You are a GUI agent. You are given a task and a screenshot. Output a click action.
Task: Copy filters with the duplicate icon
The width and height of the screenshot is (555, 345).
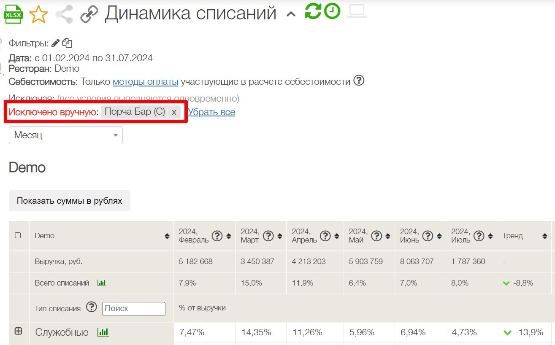(68, 43)
